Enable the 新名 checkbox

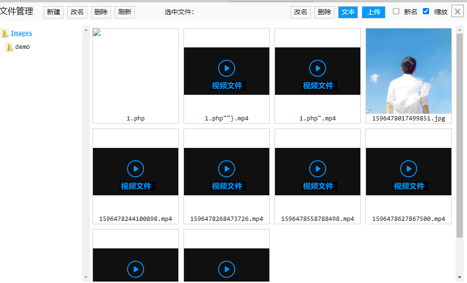(396, 11)
